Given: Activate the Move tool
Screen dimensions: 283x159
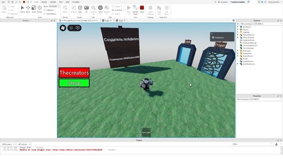Looking at the screenshot, I should tap(28, 9).
